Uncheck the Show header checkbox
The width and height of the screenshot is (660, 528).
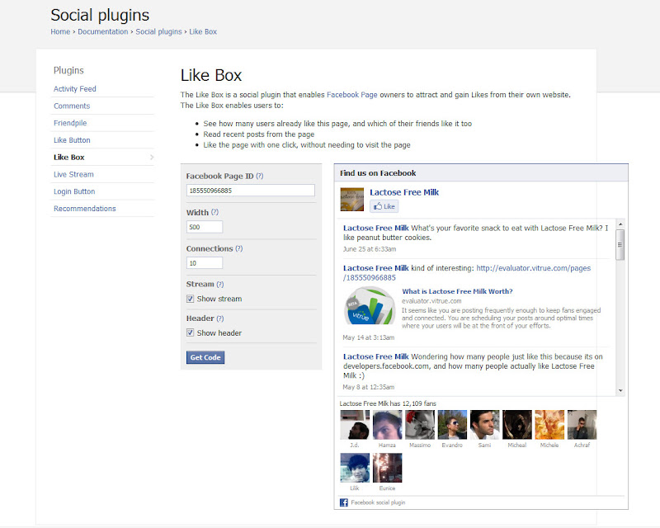[191, 332]
